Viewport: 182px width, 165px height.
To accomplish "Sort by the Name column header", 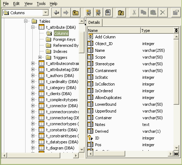I will click(x=114, y=31).
